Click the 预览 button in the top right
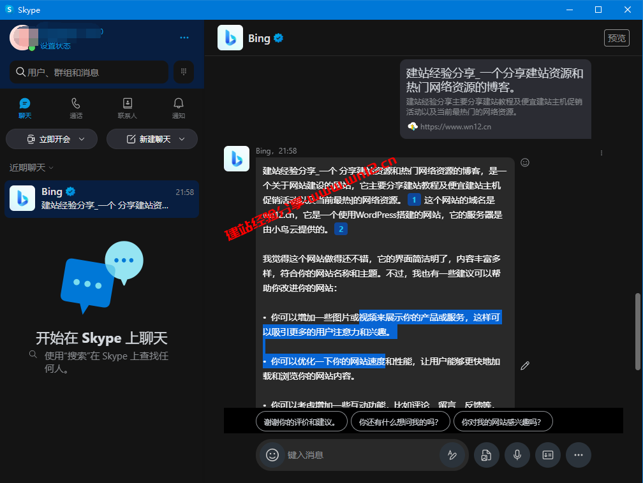This screenshot has width=643, height=483. click(616, 38)
